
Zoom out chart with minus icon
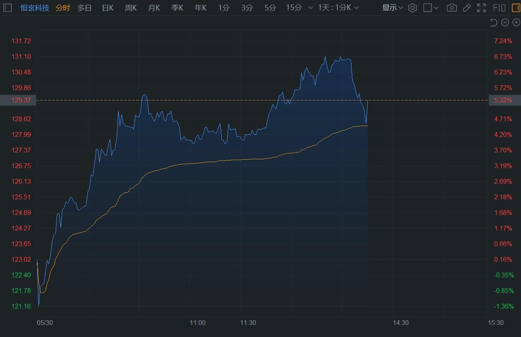coord(505,22)
